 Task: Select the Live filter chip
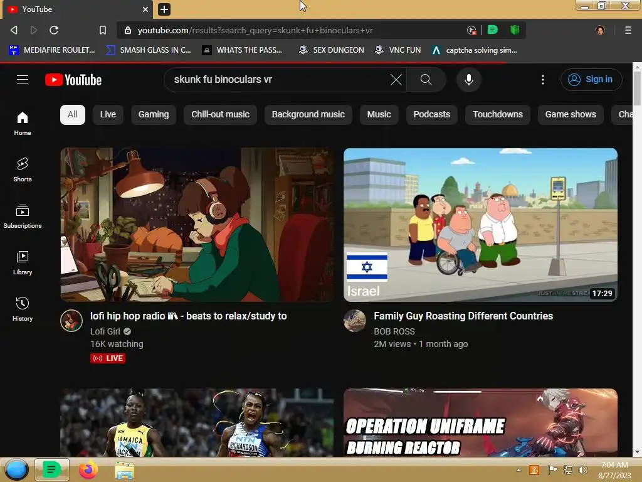click(x=108, y=114)
